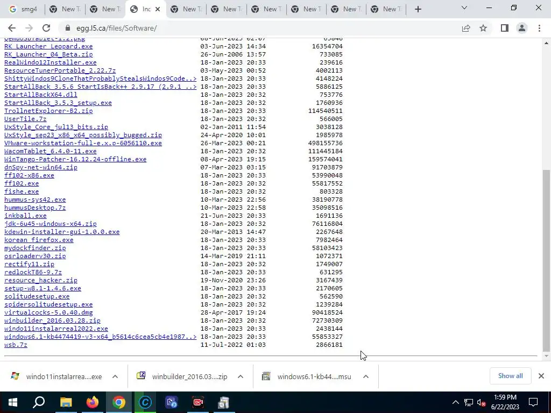Click Show all downloads button
The width and height of the screenshot is (551, 413).
[x=510, y=376]
